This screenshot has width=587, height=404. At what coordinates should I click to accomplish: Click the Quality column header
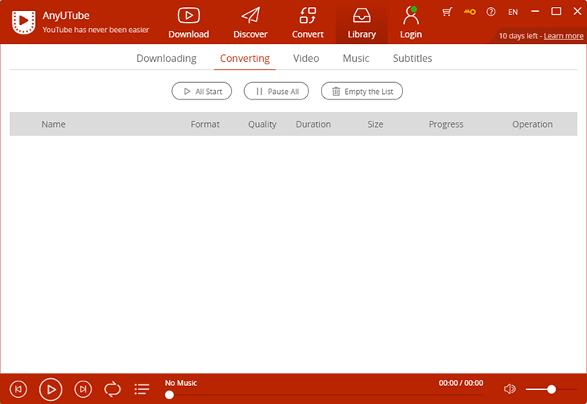(262, 124)
